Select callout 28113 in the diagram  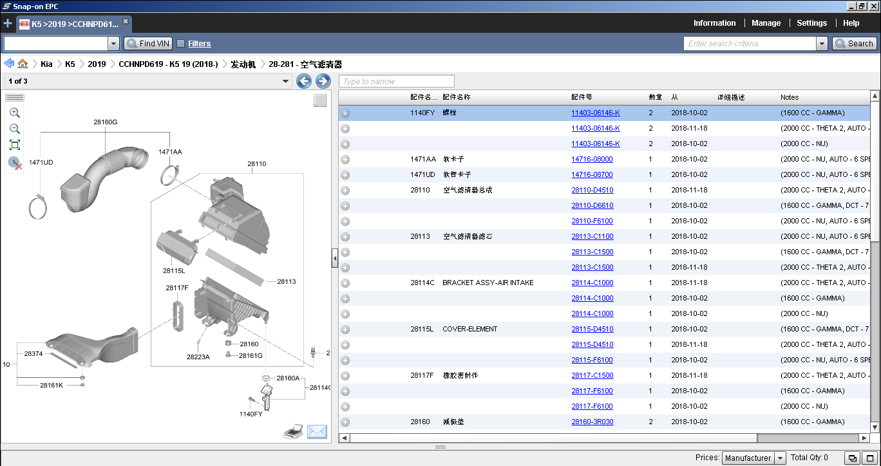(287, 282)
